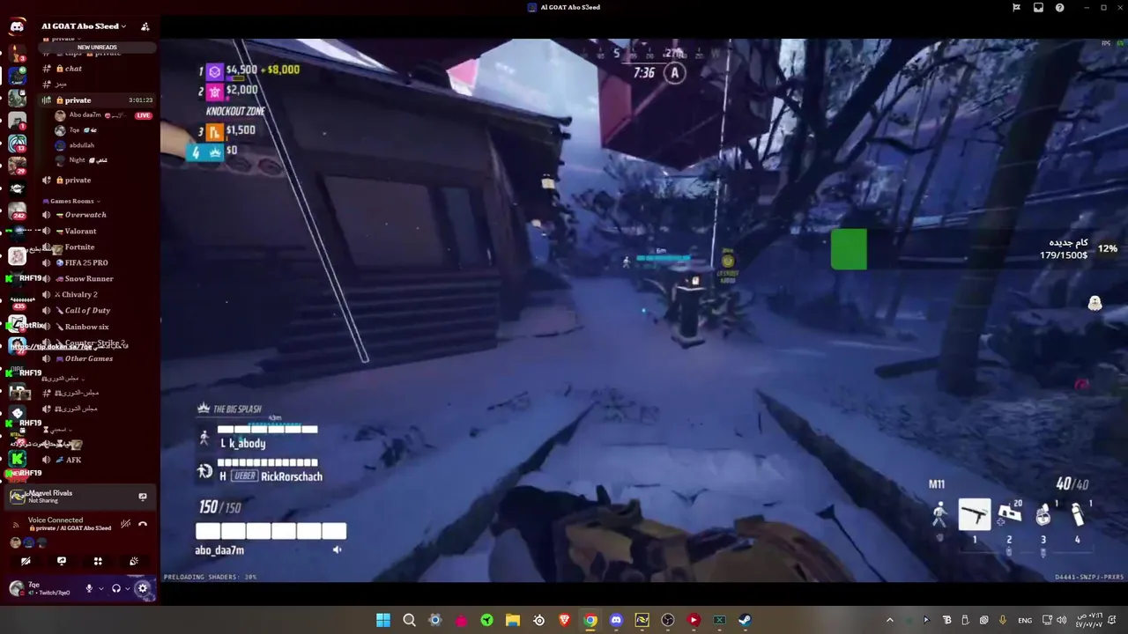
Task: Click Voice Connected status text
Action: [x=56, y=520]
